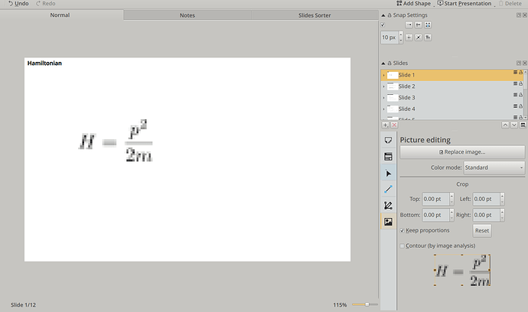The height and width of the screenshot is (312, 528).
Task: Close the Snap Settings docker
Action: [x=525, y=15]
